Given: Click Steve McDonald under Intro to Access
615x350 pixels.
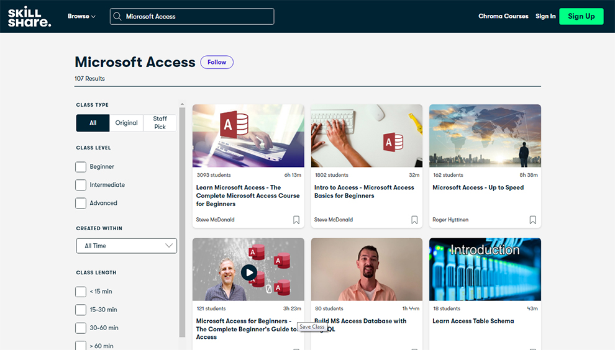Looking at the screenshot, I should pyautogui.click(x=334, y=220).
